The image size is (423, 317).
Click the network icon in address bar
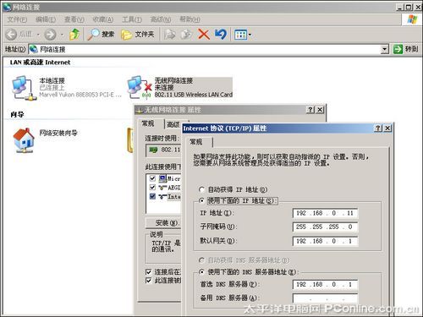coord(34,49)
